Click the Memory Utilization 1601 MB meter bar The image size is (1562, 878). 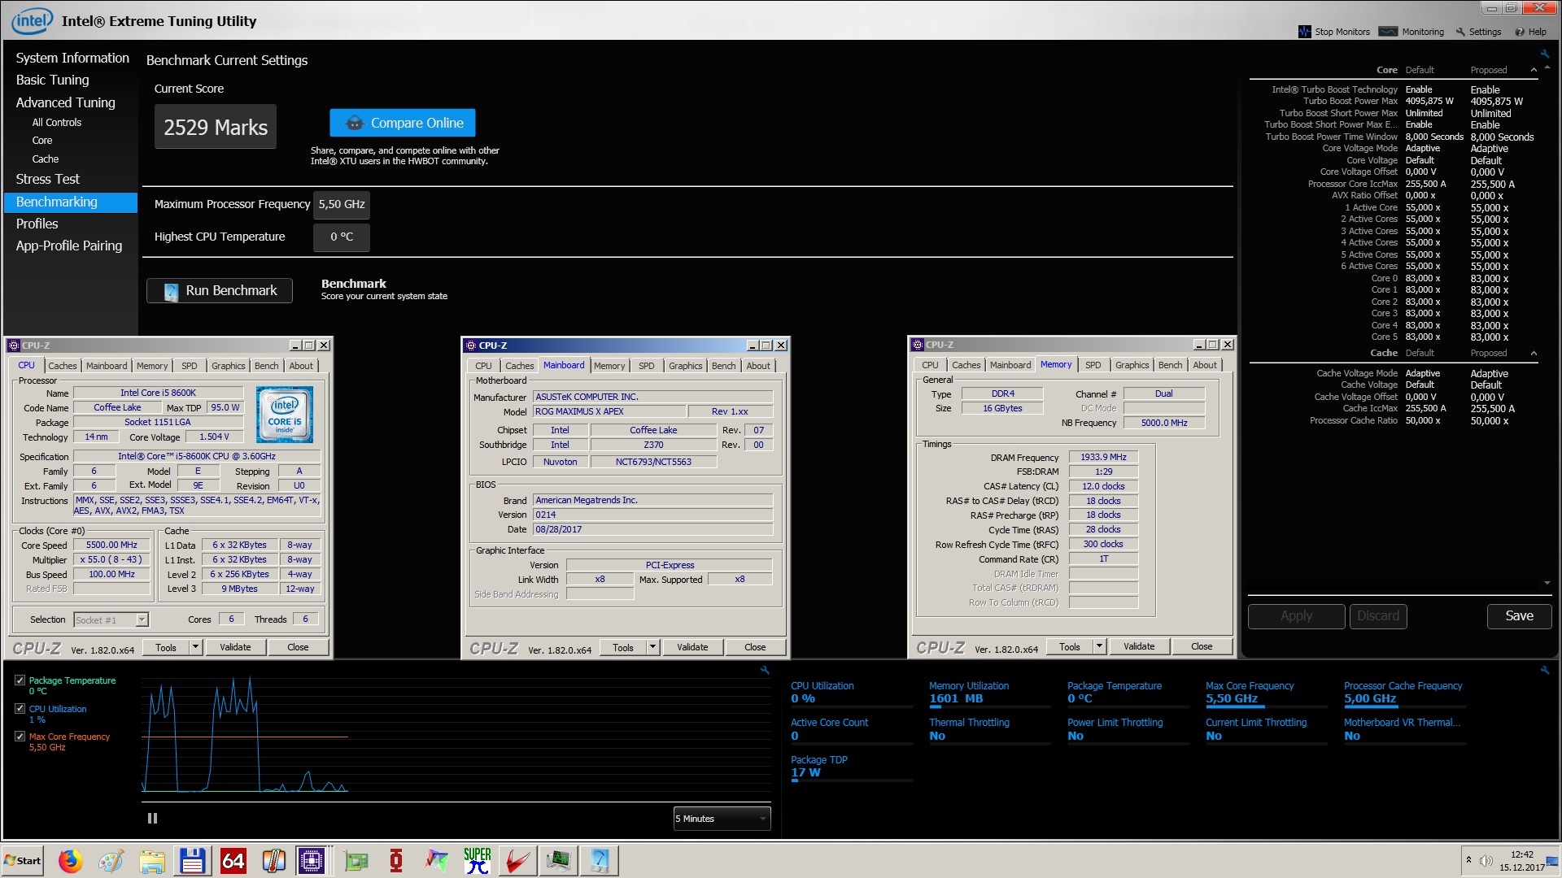click(990, 706)
